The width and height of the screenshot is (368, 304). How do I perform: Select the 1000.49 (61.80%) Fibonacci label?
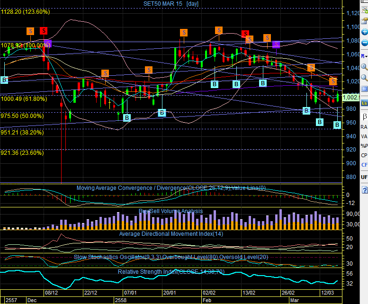tap(24, 99)
